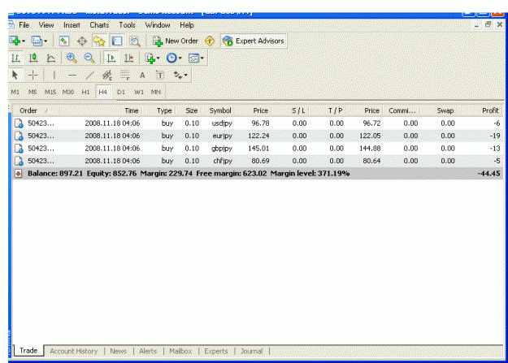
Task: Open the Charts menu
Action: pyautogui.click(x=99, y=25)
